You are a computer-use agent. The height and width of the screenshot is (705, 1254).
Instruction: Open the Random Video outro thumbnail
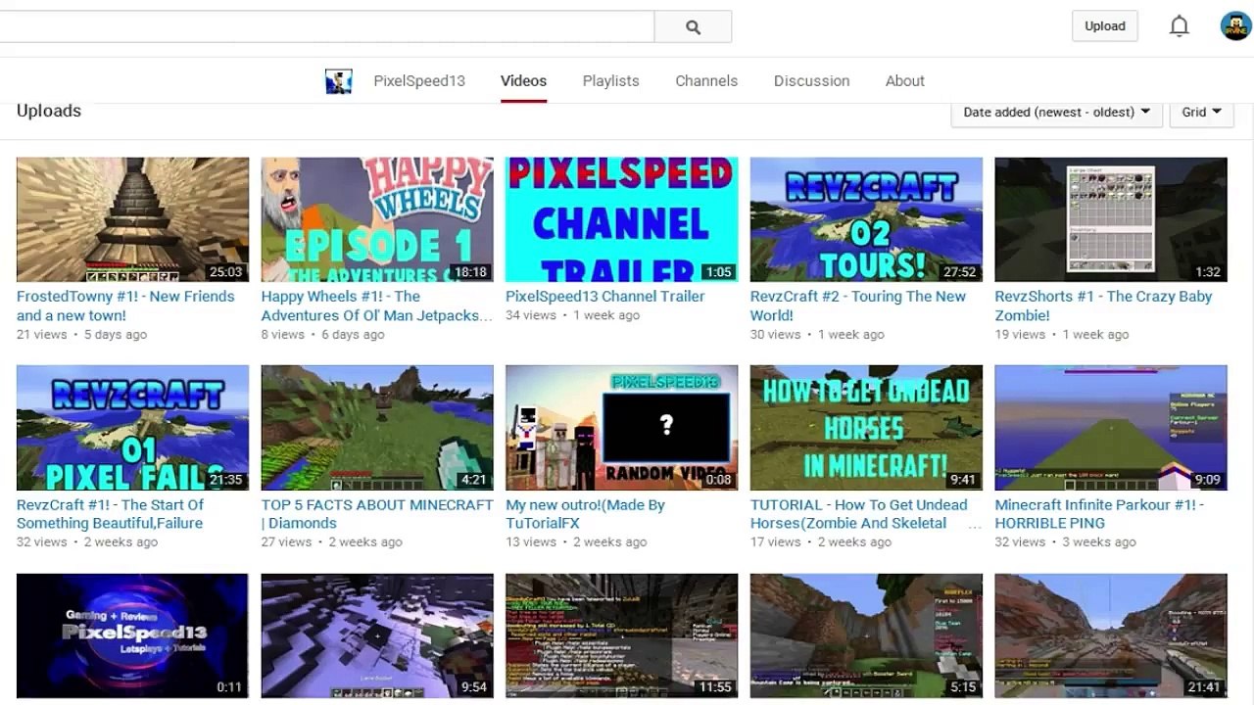(x=621, y=428)
